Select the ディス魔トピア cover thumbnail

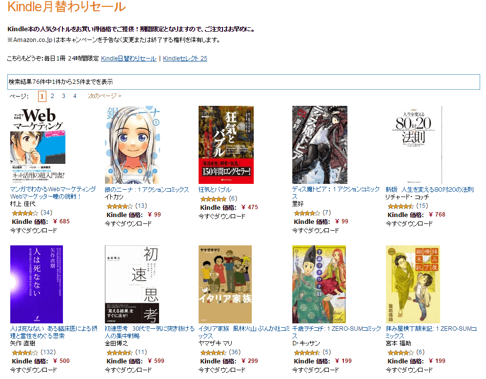[x=320, y=145]
